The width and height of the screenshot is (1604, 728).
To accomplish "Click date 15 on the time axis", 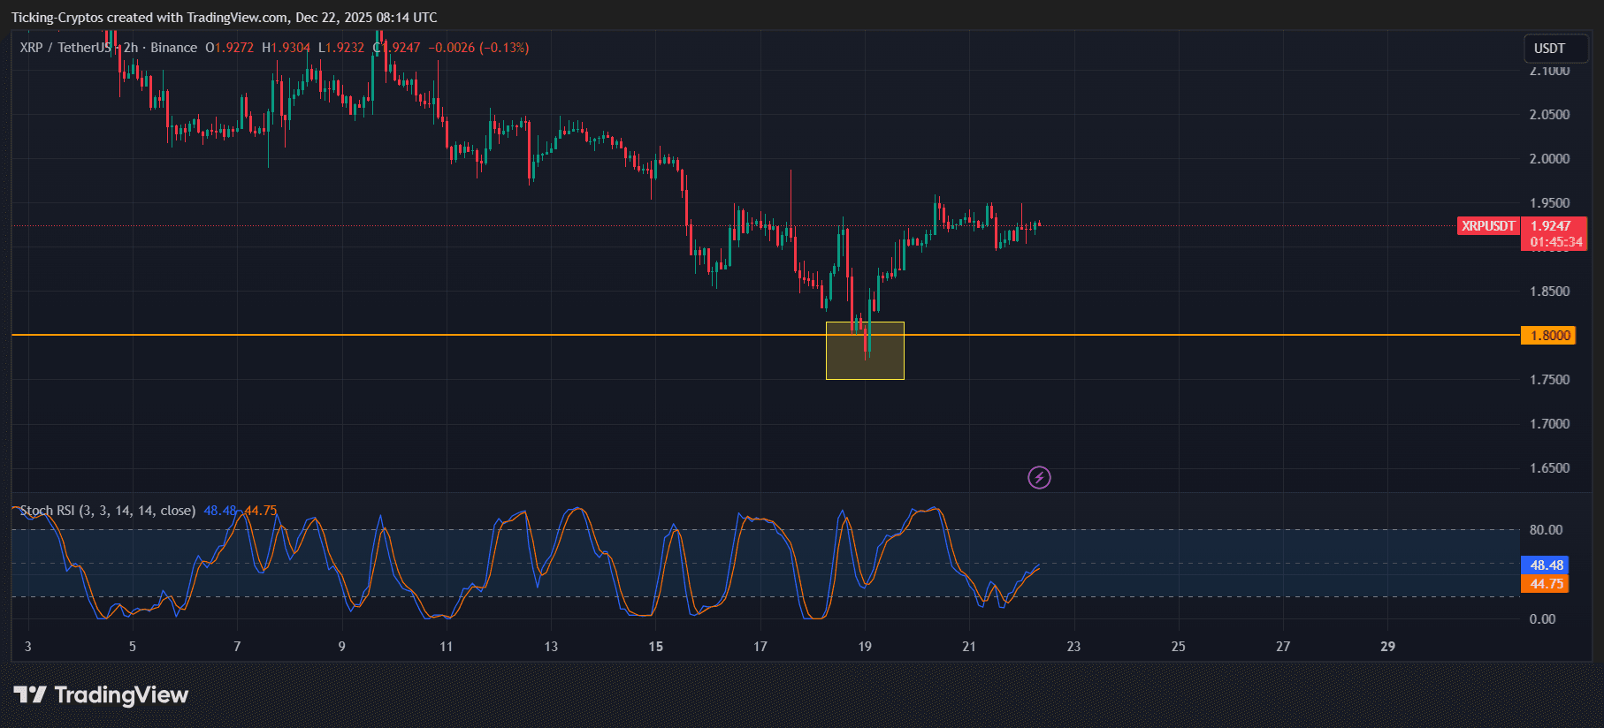I will (655, 647).
